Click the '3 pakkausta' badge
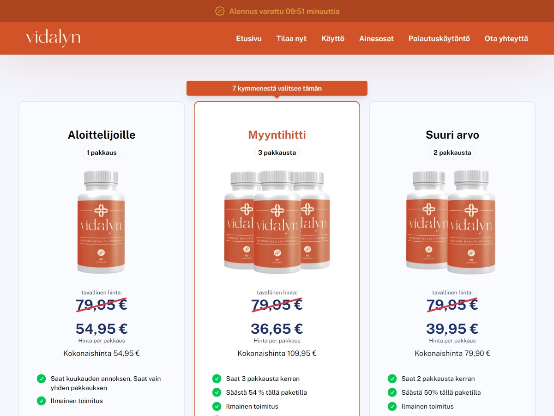 tap(277, 153)
